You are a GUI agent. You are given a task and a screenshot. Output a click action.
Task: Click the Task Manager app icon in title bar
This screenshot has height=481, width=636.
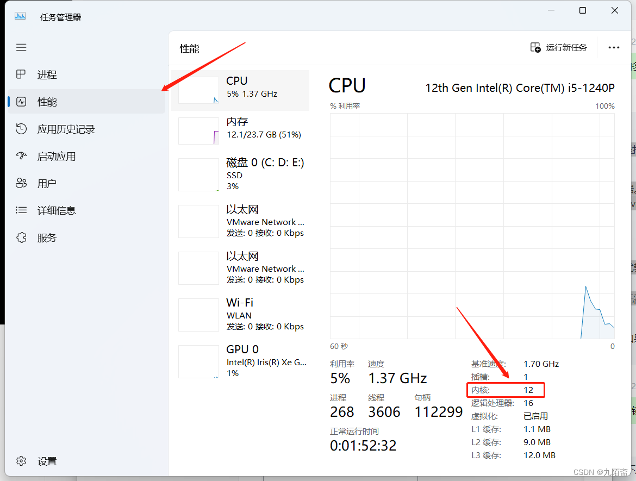(20, 16)
